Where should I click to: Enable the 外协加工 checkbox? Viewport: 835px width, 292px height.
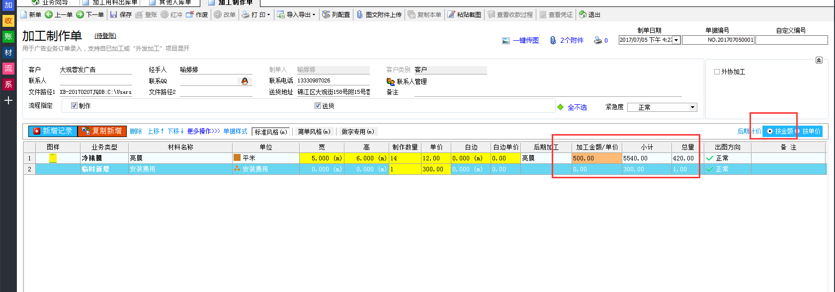717,72
